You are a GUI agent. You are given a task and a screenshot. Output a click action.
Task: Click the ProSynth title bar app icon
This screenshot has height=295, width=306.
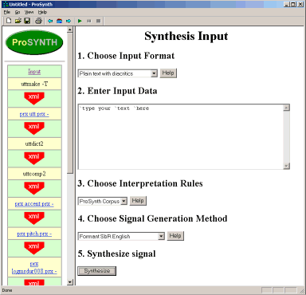coord(5,4)
